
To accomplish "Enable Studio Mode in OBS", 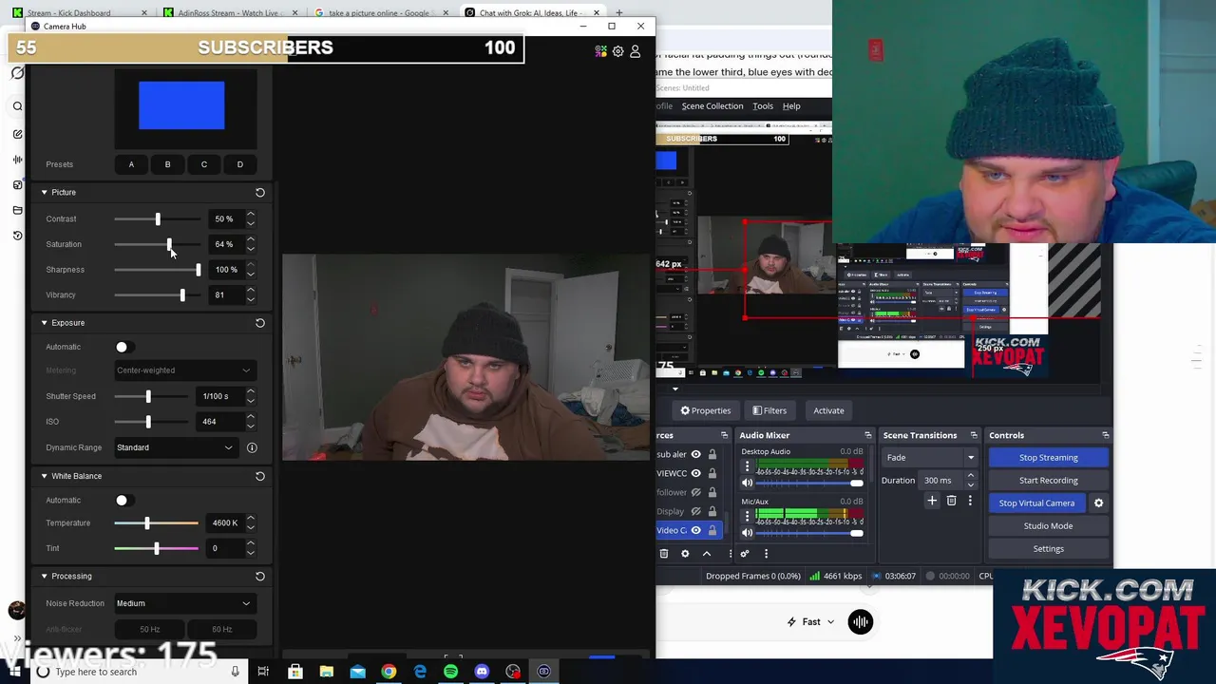I will coord(1048,526).
